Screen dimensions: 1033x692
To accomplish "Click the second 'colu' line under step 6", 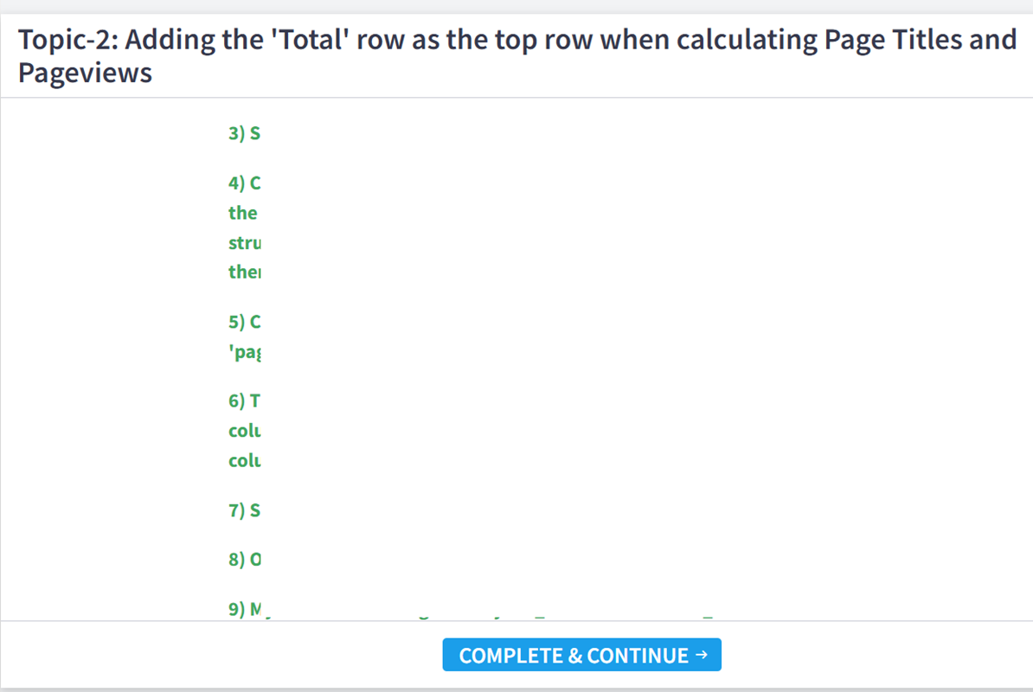I will pos(244,460).
